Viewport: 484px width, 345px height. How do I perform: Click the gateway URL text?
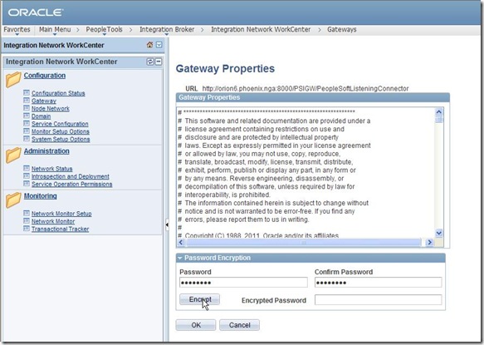[306, 88]
